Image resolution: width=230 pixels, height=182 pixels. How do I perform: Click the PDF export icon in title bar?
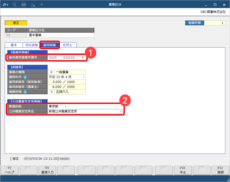33,5
